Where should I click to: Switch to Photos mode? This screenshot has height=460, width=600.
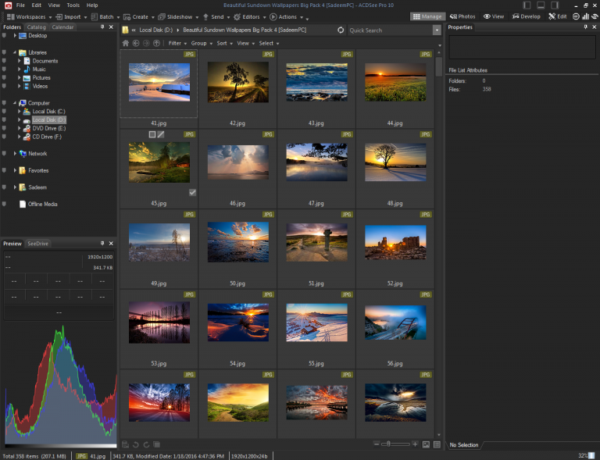tap(462, 16)
